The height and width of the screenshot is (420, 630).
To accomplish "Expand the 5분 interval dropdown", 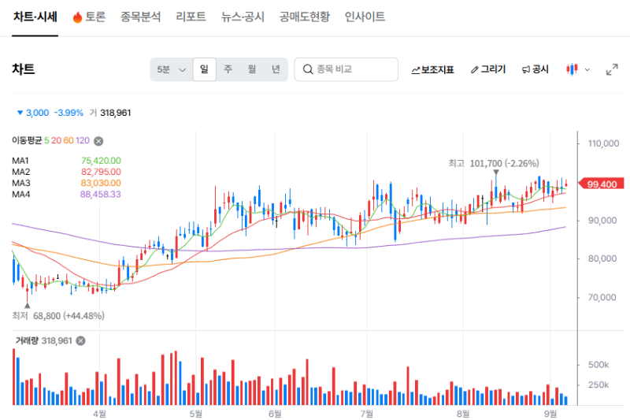I will coord(171,69).
